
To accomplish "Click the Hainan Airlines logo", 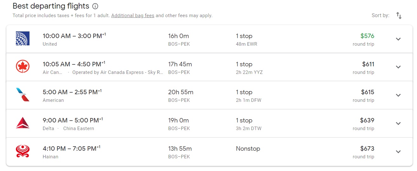I will 23,151.
